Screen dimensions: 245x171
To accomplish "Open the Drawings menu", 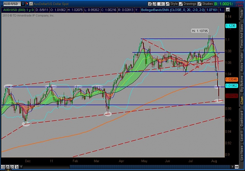I will point(190,4).
